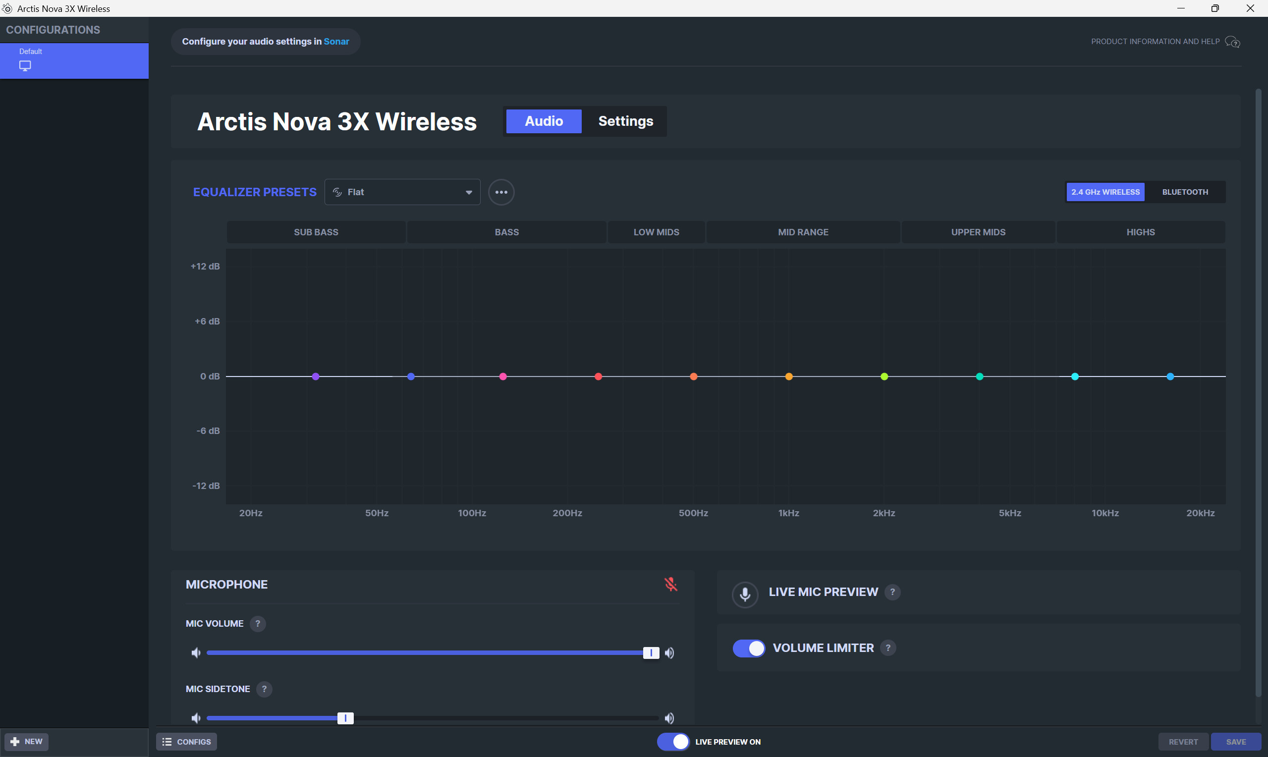Click the monitor icon in Default configuration
Viewport: 1268px width, 757px height.
tap(25, 66)
